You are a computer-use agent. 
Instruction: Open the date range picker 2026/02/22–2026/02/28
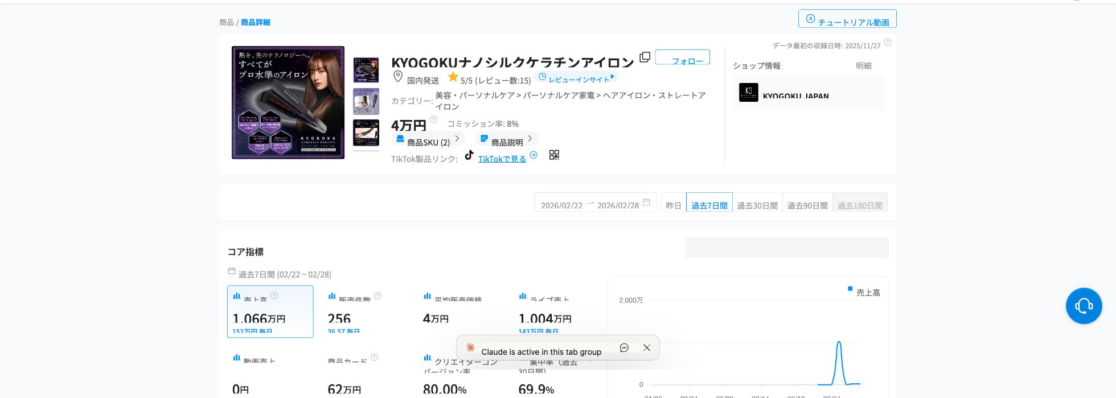pyautogui.click(x=596, y=202)
